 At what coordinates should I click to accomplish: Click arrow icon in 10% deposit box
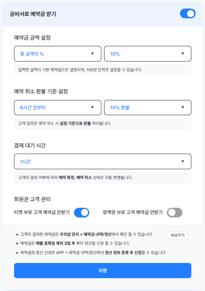(x=183, y=54)
